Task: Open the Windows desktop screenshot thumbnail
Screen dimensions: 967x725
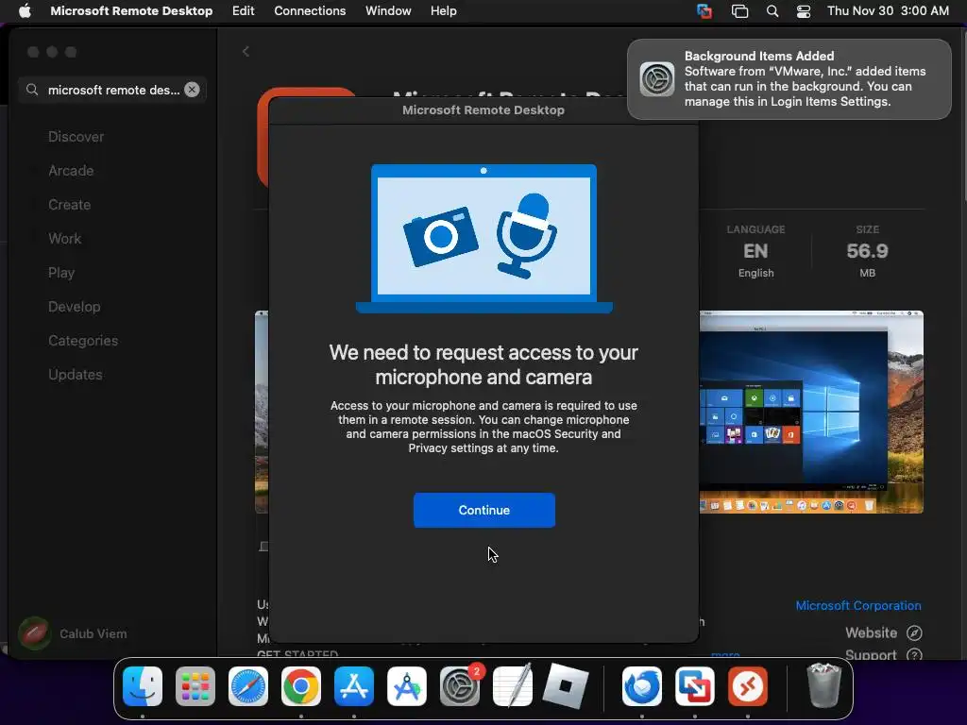Action: click(811, 412)
